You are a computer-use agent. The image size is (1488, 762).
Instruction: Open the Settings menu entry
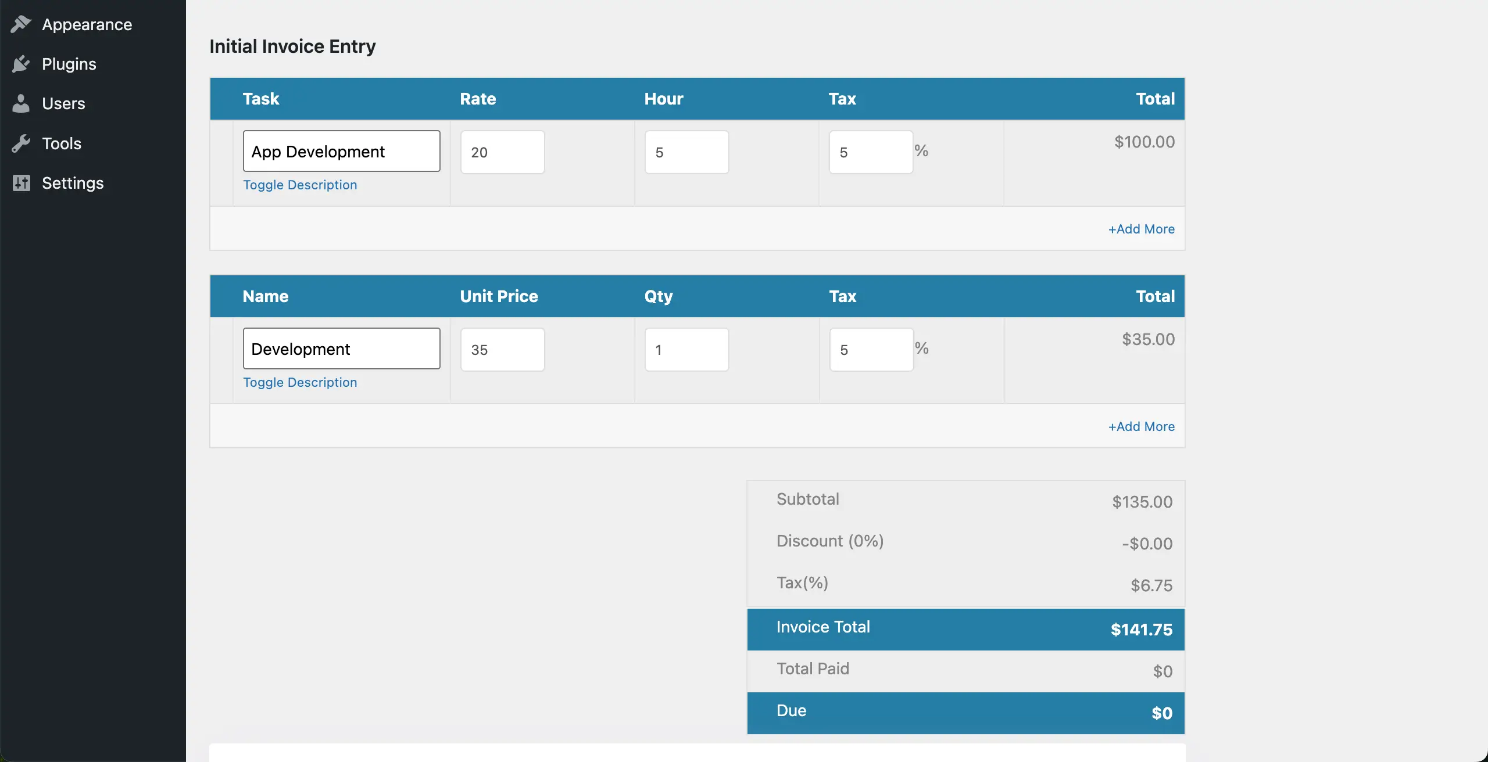tap(72, 182)
